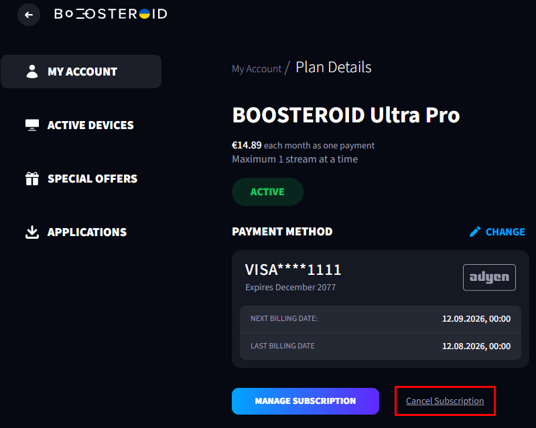Click the My Account person icon
Viewport: 536px width, 428px height.
[x=32, y=72]
